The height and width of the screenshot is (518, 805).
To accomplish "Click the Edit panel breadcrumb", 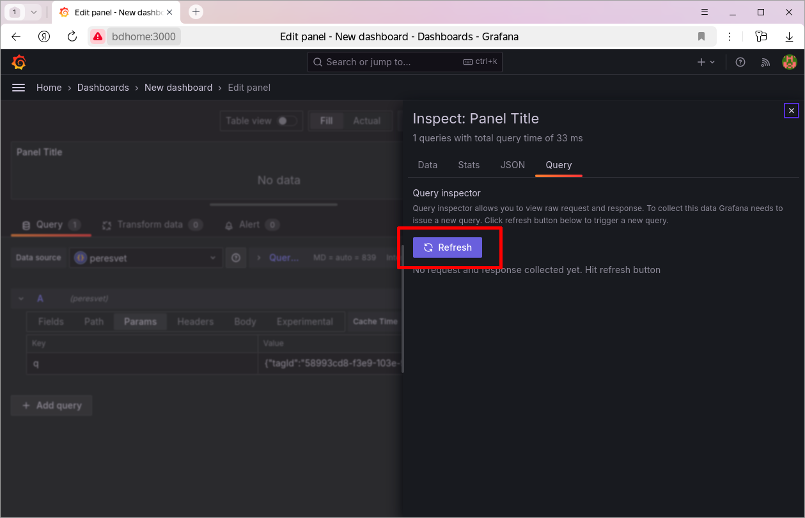I will point(249,88).
